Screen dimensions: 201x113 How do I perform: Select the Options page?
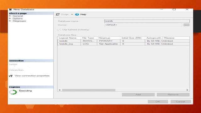click(18, 19)
